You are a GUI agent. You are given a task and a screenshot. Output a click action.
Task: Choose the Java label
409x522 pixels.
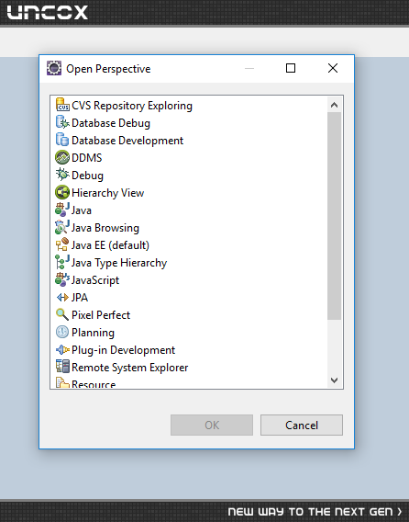pyautogui.click(x=82, y=210)
